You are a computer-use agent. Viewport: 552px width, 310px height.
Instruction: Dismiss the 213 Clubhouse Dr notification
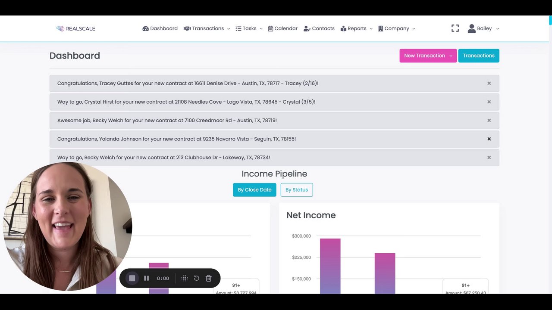(489, 157)
